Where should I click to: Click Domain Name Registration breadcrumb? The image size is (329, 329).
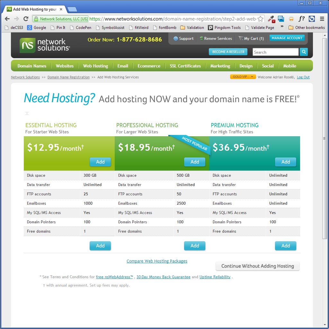68,77
